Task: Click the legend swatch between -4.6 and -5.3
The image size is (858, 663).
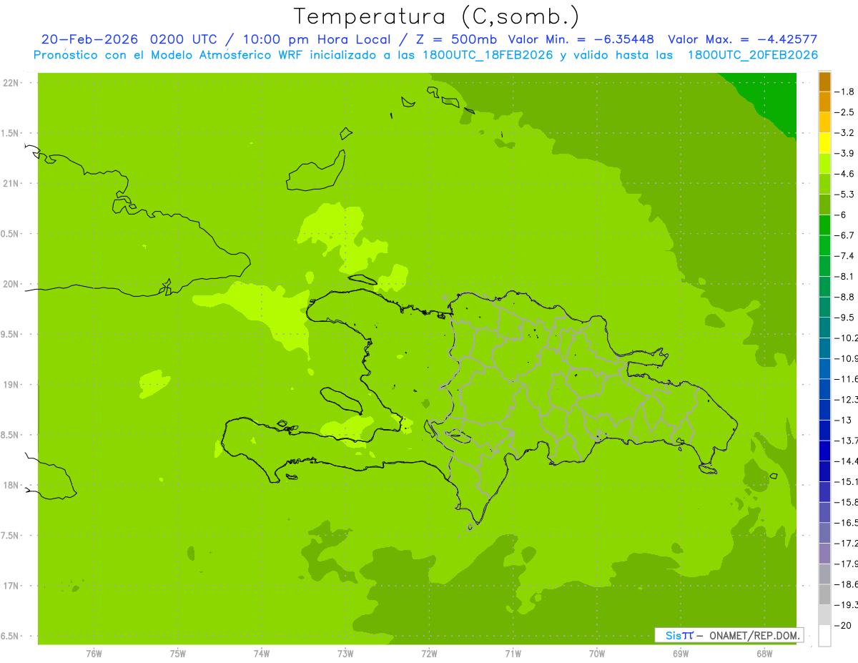Action: pyautogui.click(x=824, y=184)
